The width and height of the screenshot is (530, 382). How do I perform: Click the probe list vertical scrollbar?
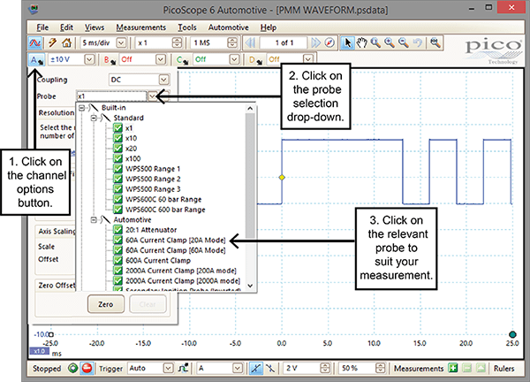click(x=250, y=176)
